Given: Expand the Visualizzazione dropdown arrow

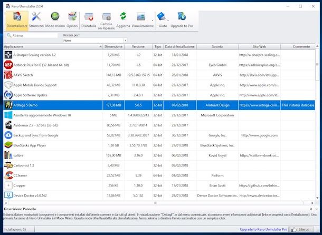Looking at the screenshot, I should pos(153,21).
